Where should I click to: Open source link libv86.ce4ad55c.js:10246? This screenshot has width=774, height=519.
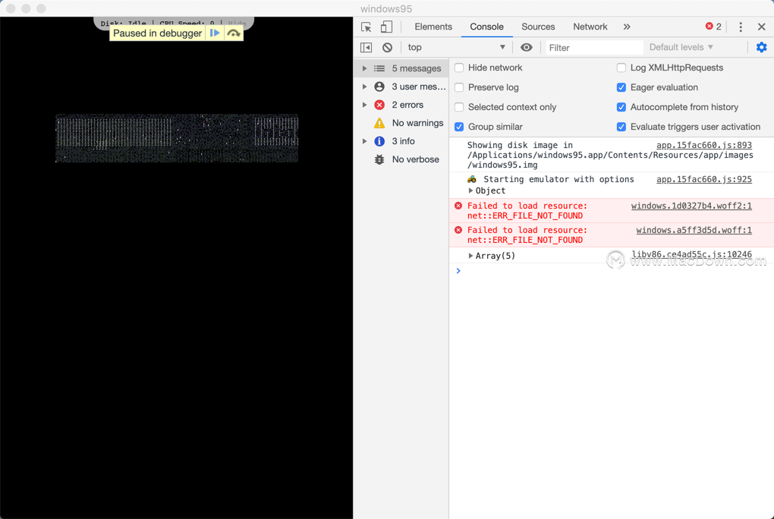click(x=691, y=254)
